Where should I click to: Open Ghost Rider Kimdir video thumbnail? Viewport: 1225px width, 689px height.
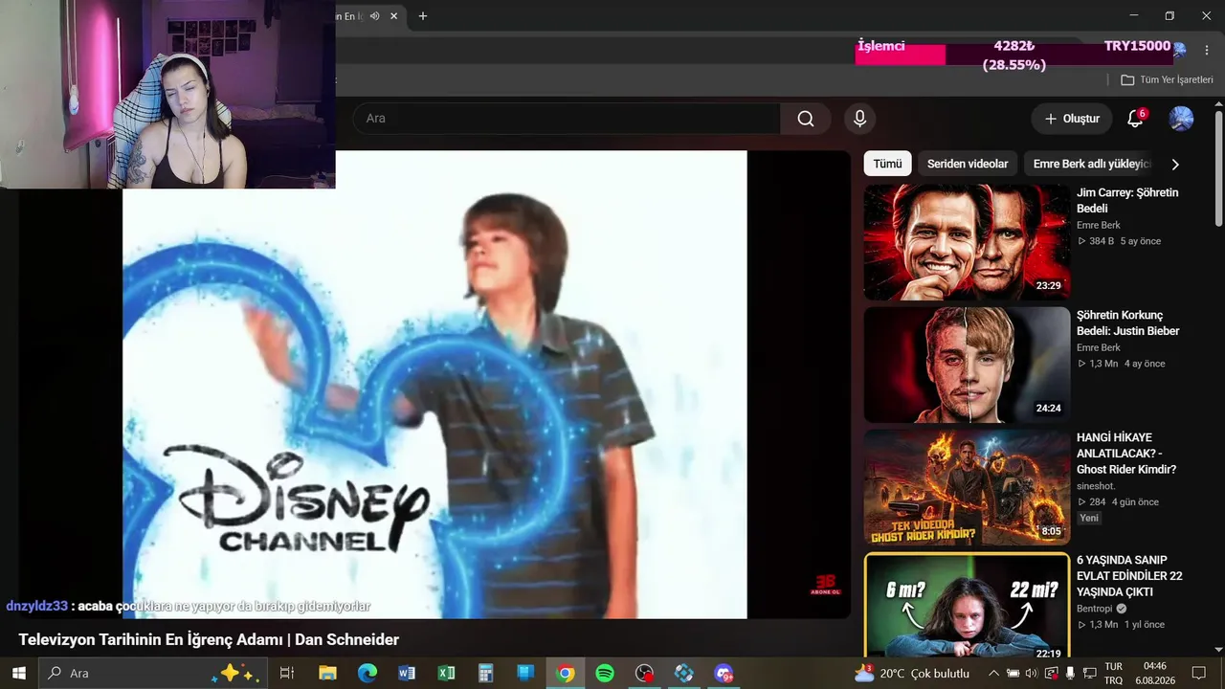[x=967, y=487]
